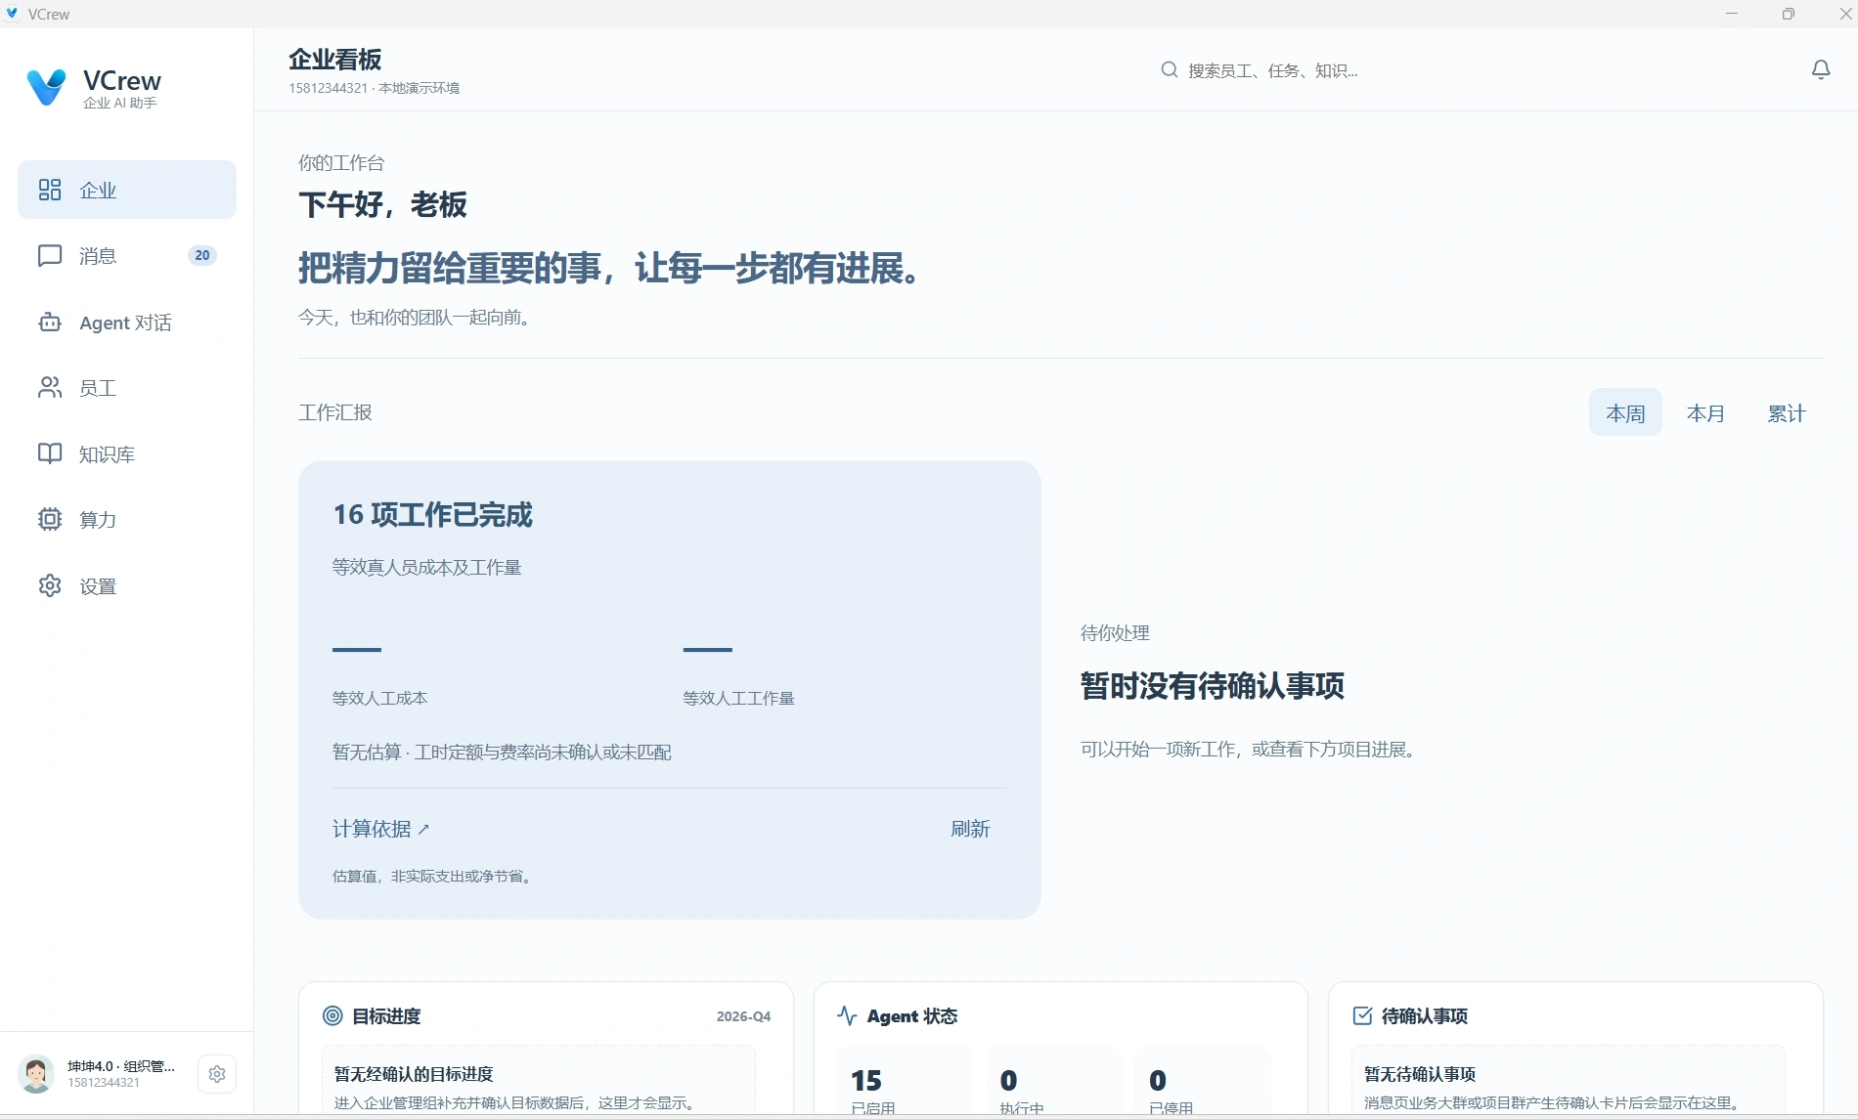The height and width of the screenshot is (1119, 1858).
Task: Click the 16 项工作已完成 heading
Action: point(432,515)
